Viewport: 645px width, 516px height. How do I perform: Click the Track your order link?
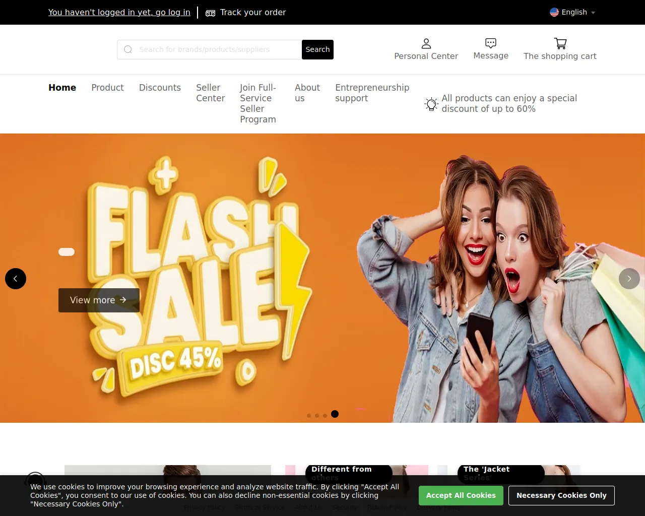point(253,12)
